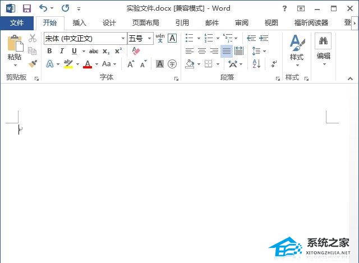Click the Ribbon Display Options icon
359x263 pixels.
coord(301,9)
